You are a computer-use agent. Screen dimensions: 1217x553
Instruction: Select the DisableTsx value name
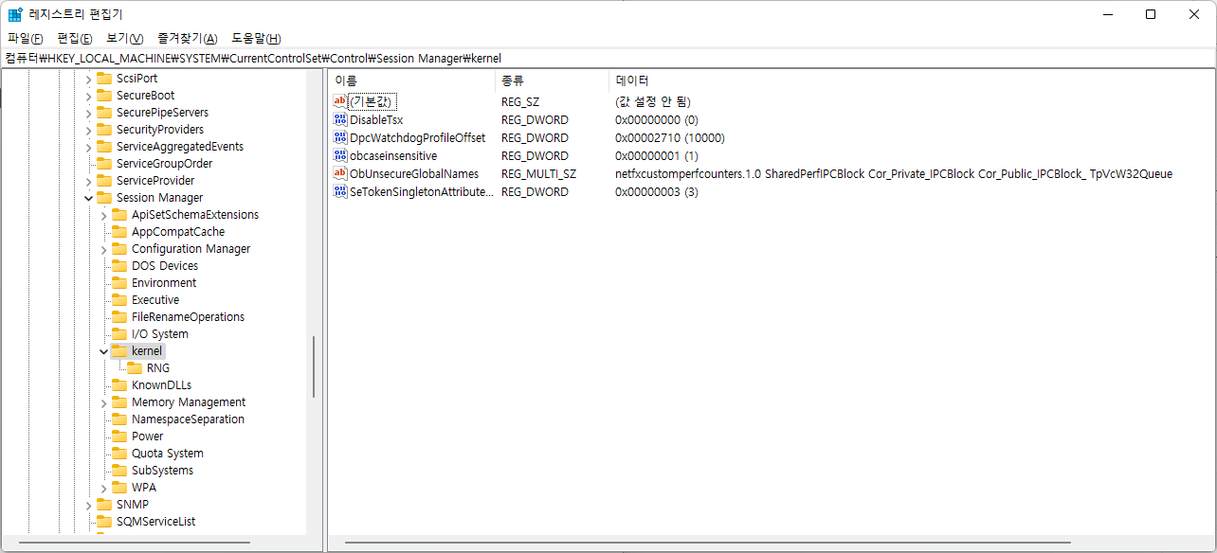[376, 119]
